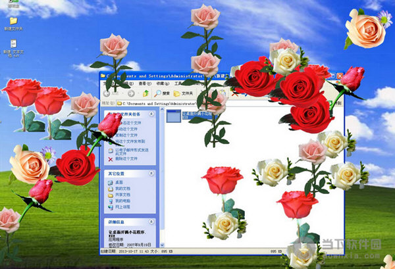
Task: Open the 搜索 search pane
Action: point(162,93)
